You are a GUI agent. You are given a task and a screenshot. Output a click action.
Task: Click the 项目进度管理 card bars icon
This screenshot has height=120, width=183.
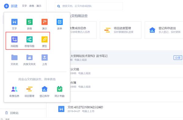pyautogui.click(x=107, y=30)
